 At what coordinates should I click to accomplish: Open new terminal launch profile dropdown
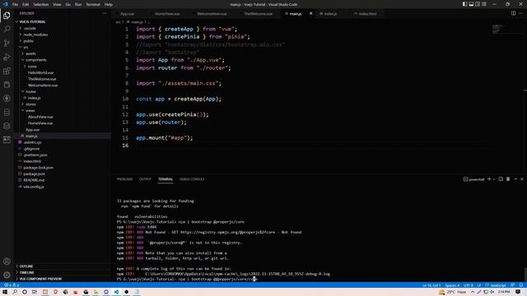click(x=494, y=179)
